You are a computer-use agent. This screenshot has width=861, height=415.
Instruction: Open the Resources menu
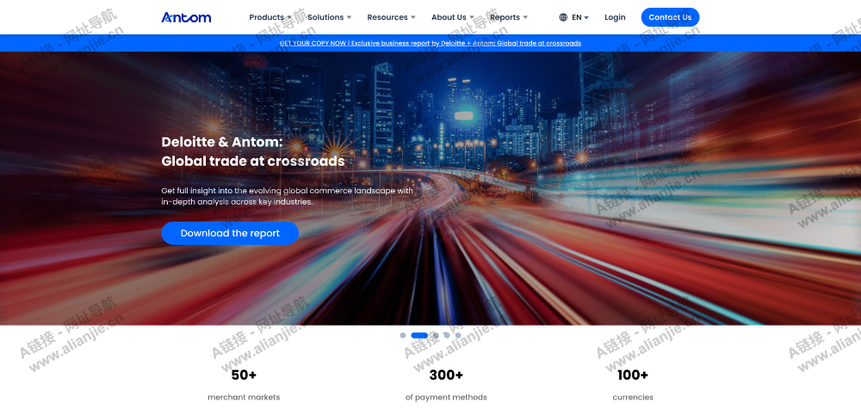387,17
